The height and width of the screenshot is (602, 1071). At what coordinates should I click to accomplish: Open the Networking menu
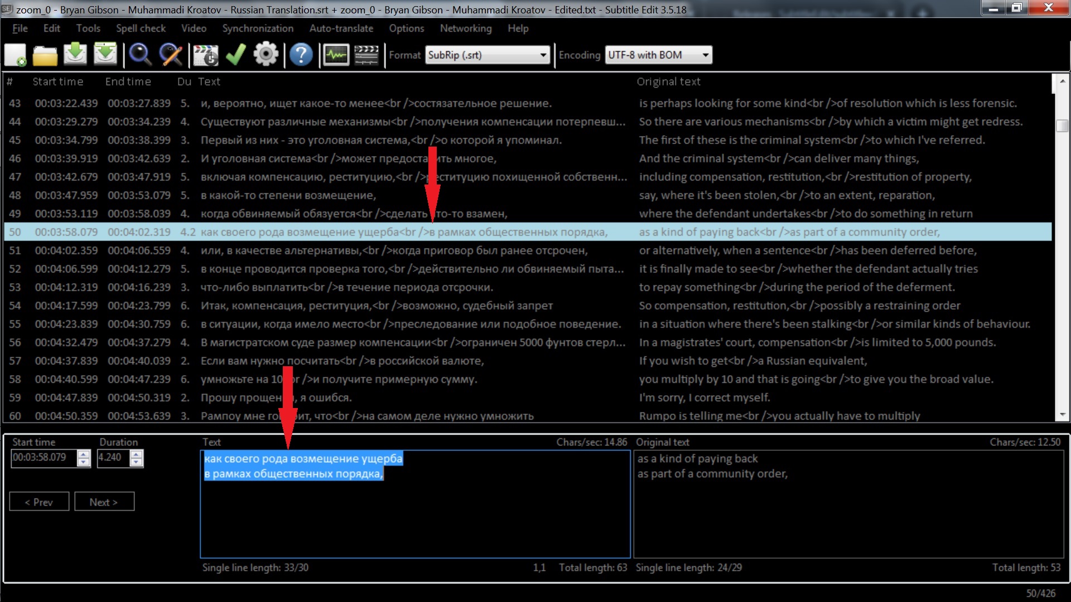tap(466, 28)
